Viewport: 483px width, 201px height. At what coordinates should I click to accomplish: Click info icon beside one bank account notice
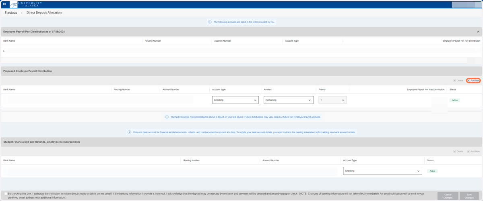129,132
